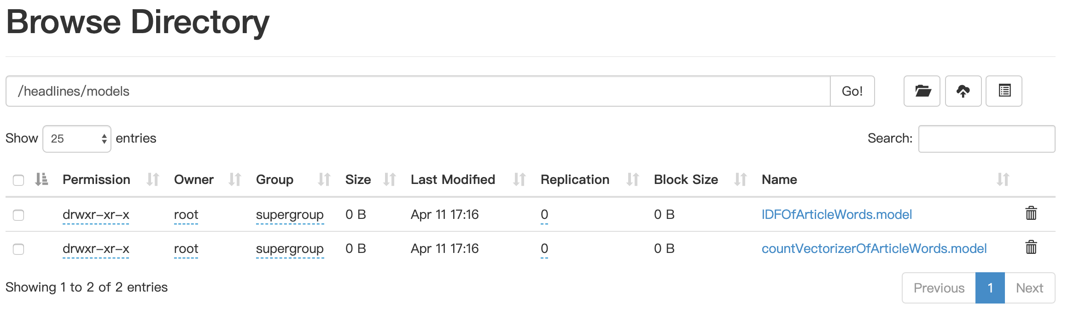Open the countVectorizerOfArticleWords.model directory link

coord(874,248)
